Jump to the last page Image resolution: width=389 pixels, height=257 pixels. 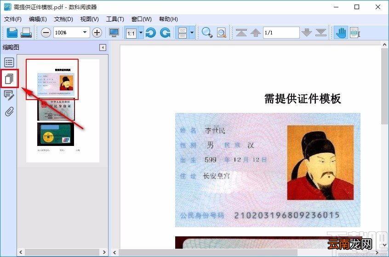coord(321,33)
